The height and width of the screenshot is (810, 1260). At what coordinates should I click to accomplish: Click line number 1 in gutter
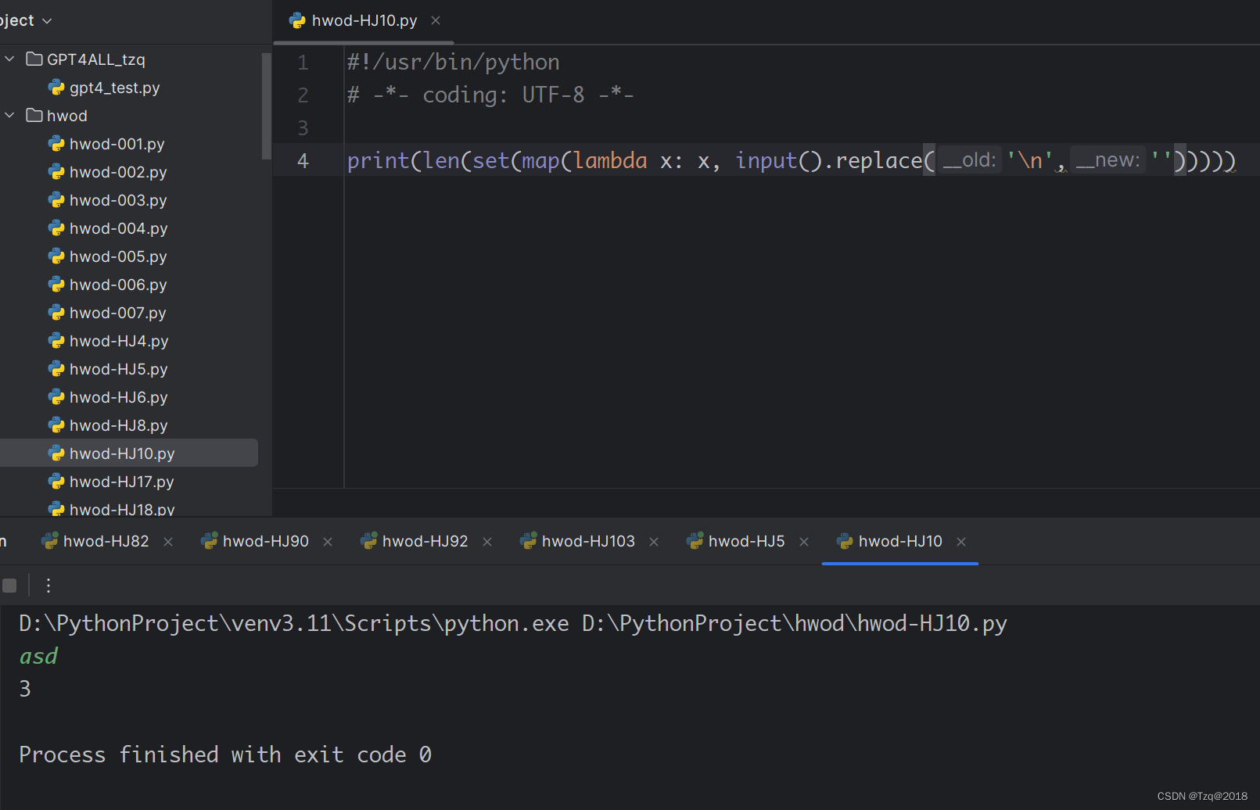click(303, 63)
